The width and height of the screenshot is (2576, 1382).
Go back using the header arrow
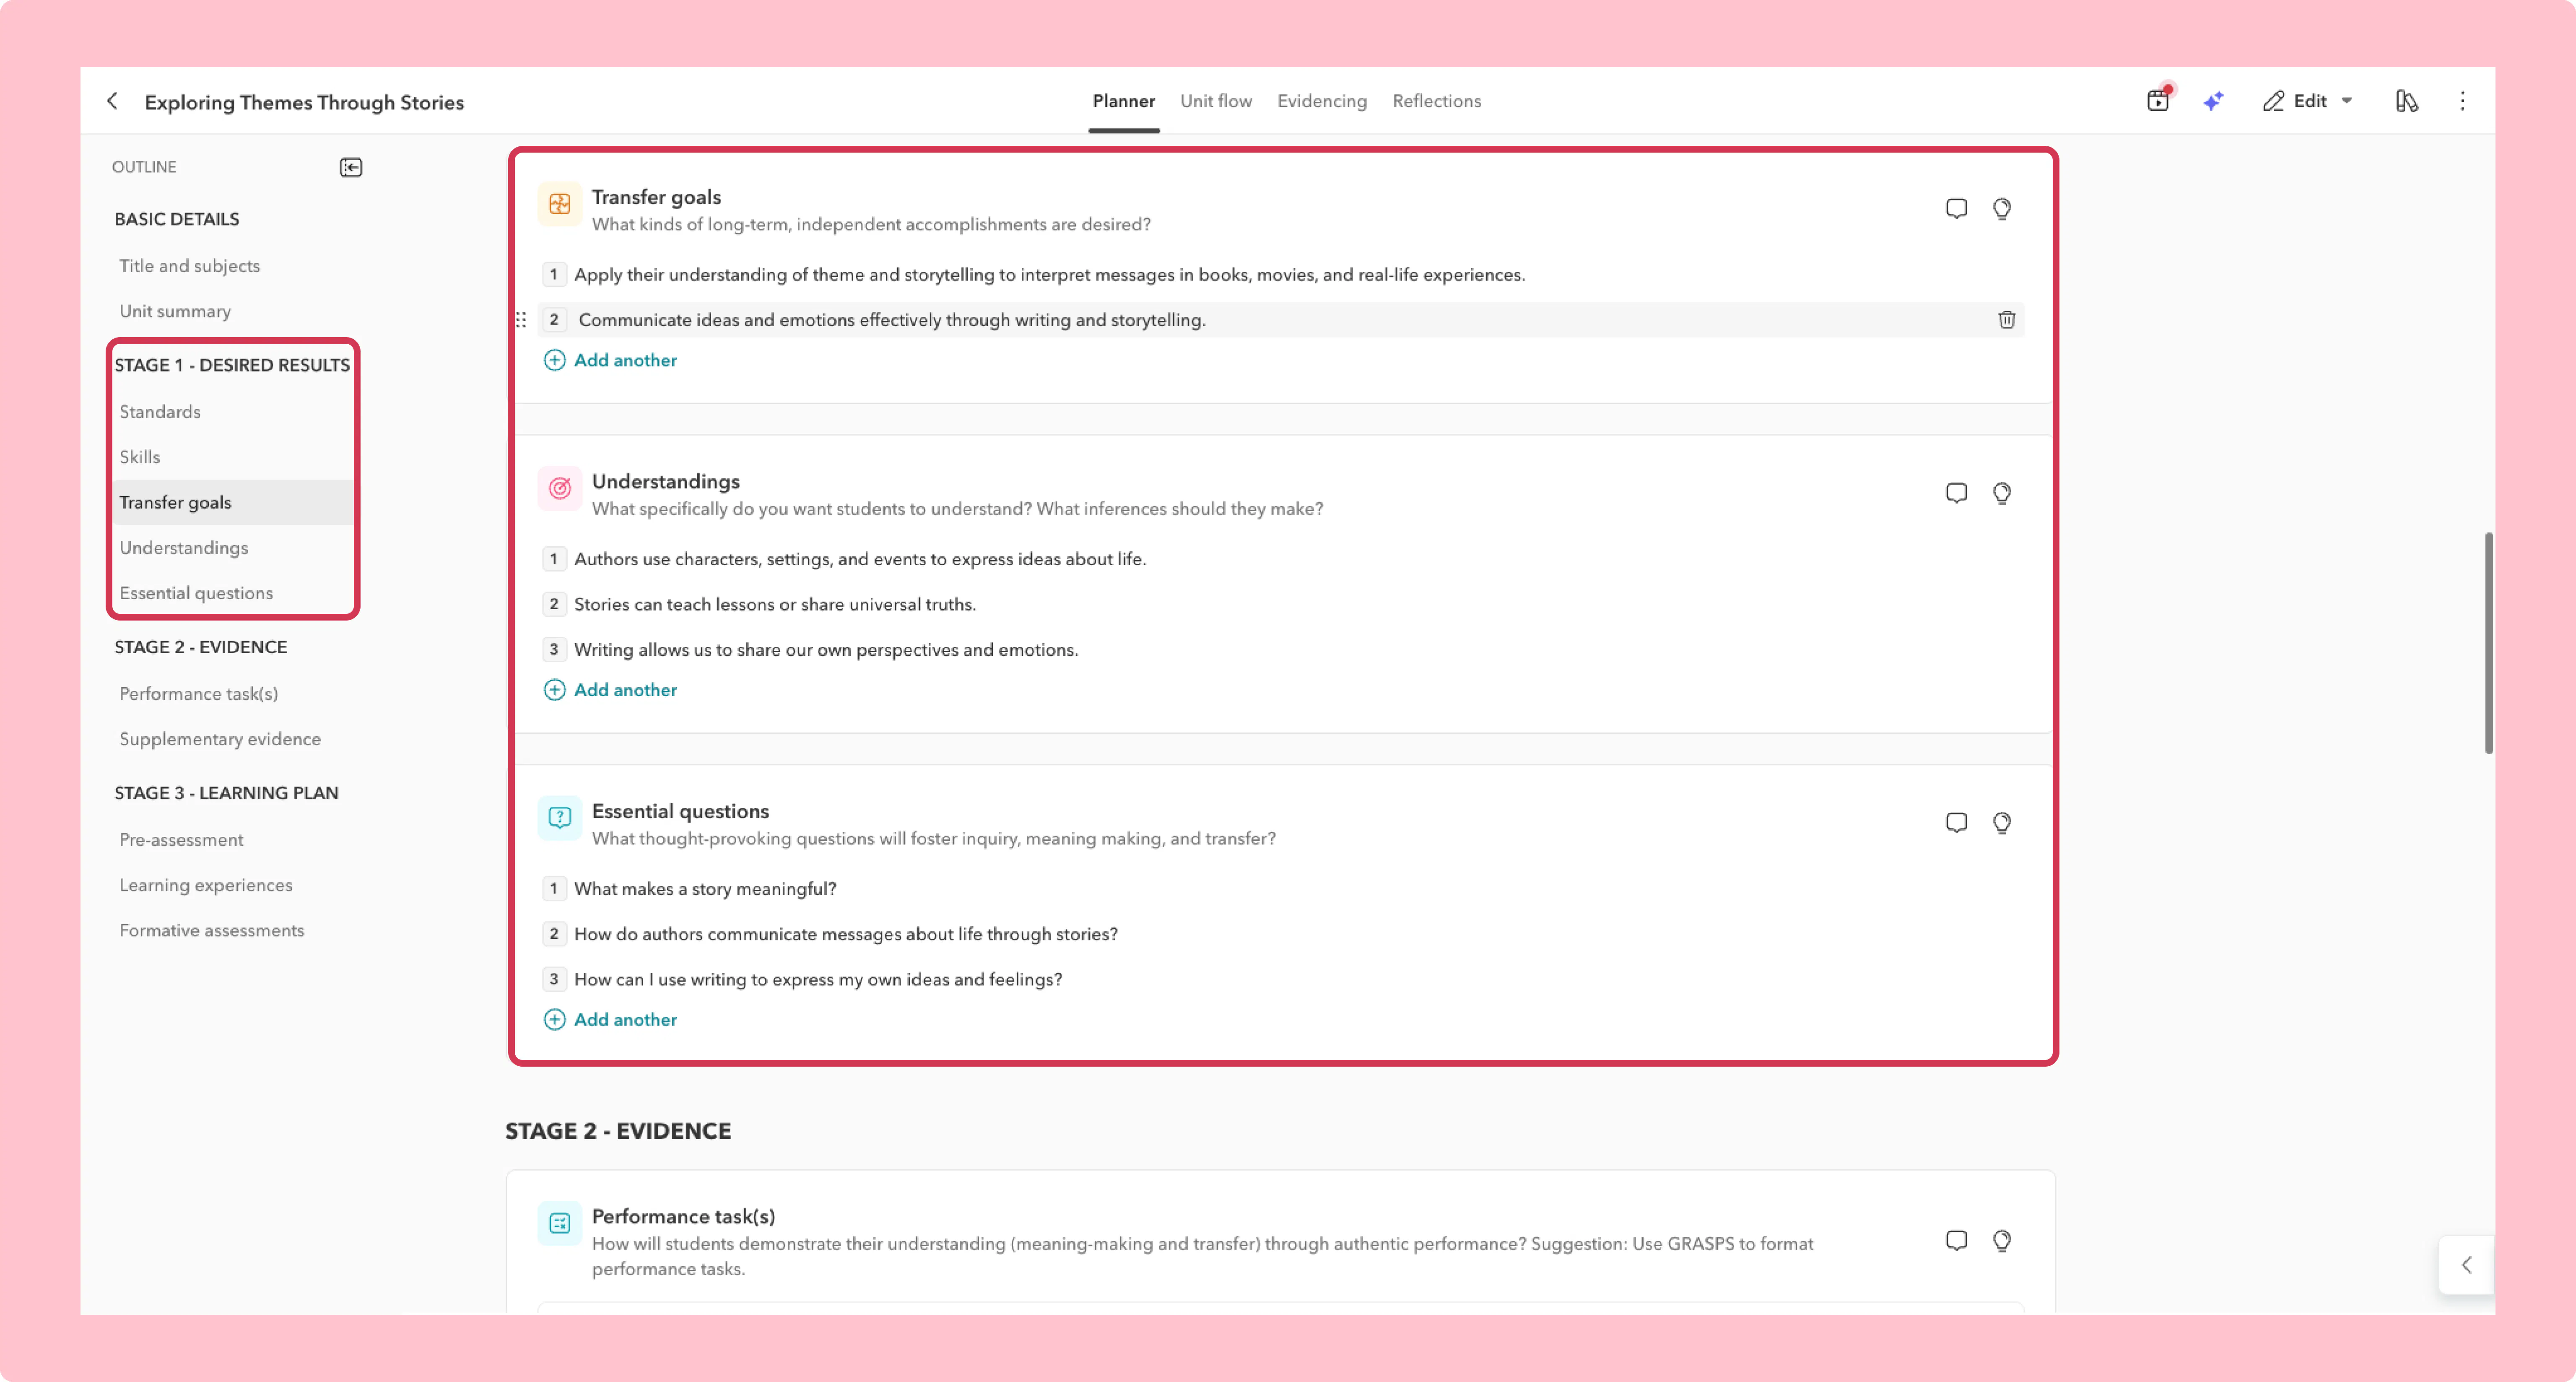click(112, 101)
